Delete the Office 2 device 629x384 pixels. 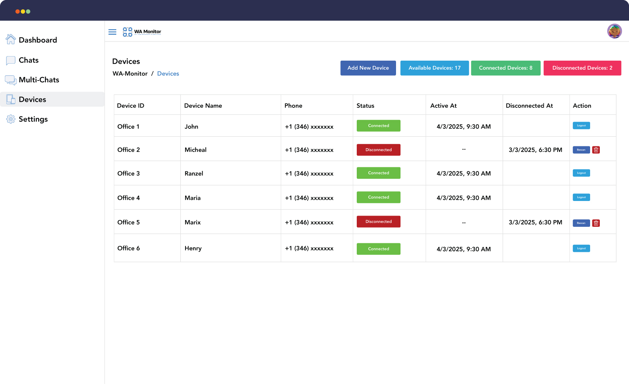coord(596,150)
